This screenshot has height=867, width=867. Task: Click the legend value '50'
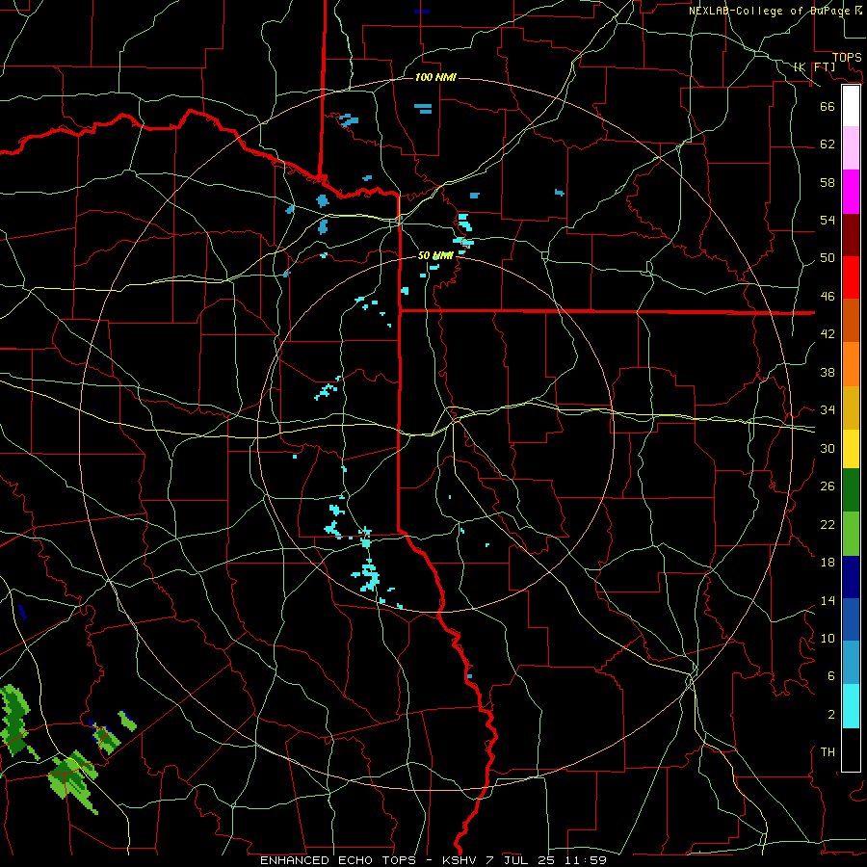coord(828,258)
